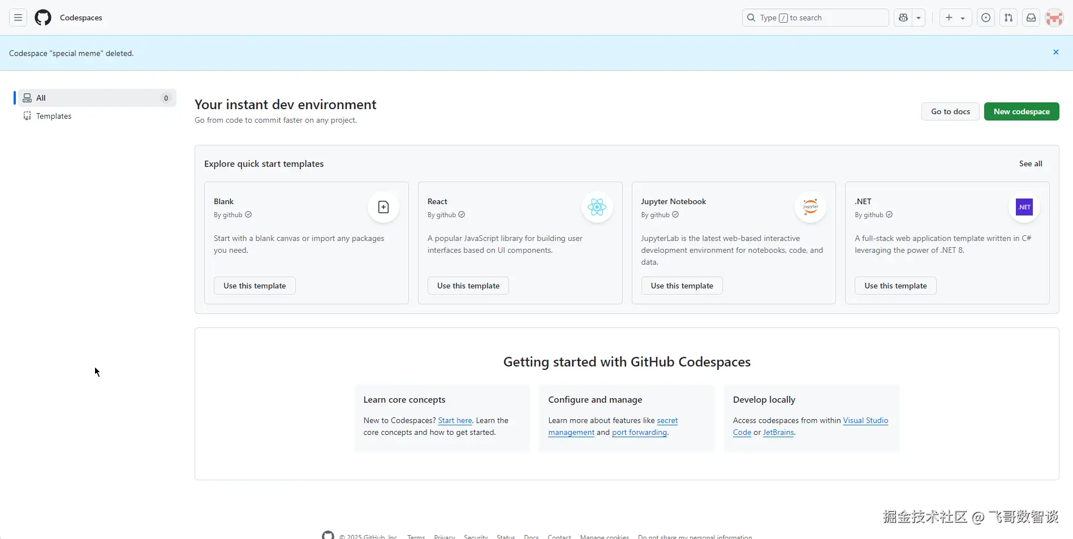Focus the Type to search field
Image resolution: width=1073 pixels, height=539 pixels.
point(815,18)
